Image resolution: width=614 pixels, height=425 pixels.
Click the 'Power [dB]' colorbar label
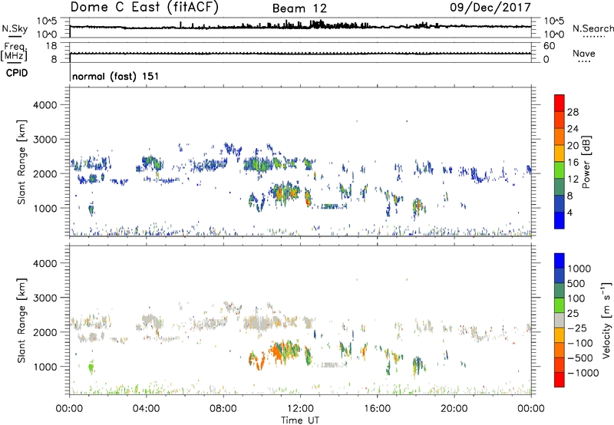(x=586, y=162)
